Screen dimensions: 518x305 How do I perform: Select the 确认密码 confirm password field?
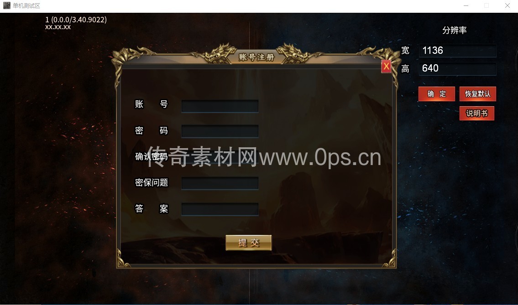coord(220,157)
